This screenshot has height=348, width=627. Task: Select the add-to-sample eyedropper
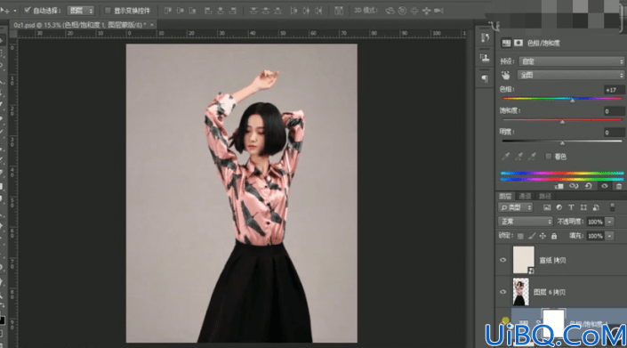(519, 157)
